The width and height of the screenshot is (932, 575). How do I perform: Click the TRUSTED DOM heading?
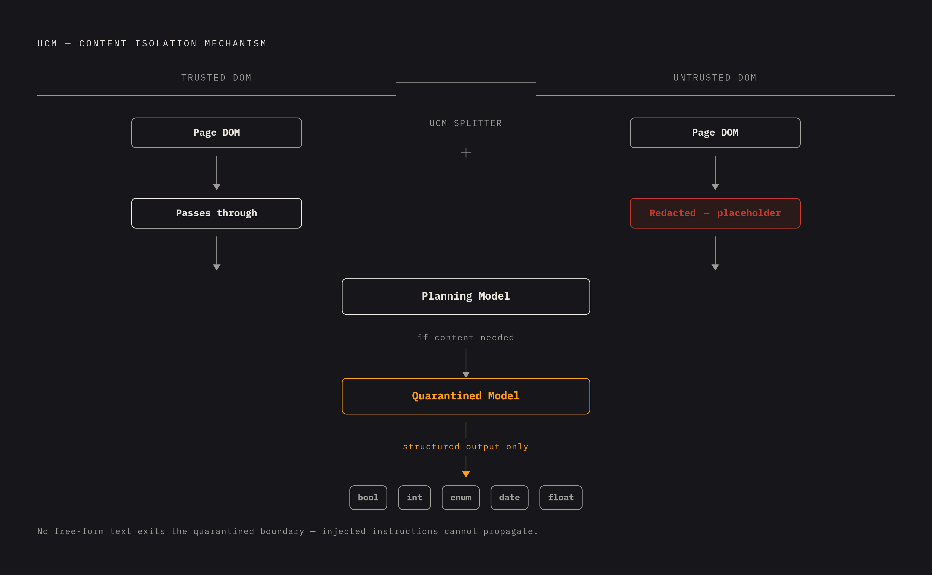click(x=216, y=78)
